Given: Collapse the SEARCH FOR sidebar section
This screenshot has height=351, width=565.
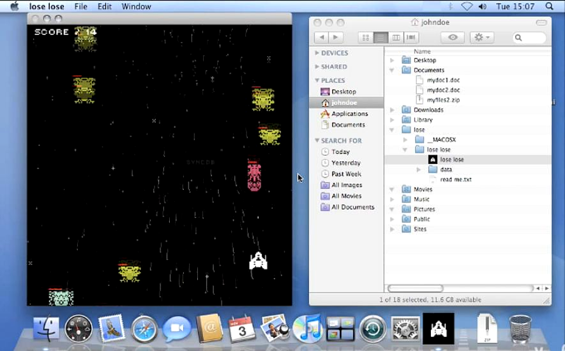Looking at the screenshot, I should (x=317, y=140).
